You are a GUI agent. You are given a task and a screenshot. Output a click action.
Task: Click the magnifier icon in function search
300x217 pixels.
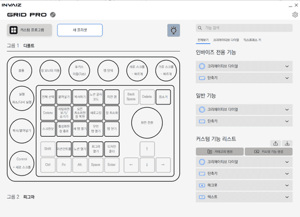click(200, 28)
